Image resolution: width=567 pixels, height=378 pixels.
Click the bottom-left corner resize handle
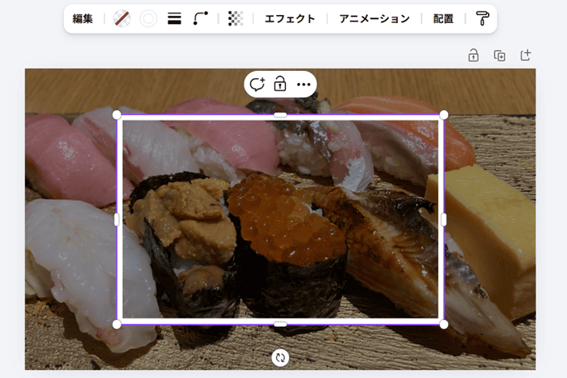click(117, 325)
